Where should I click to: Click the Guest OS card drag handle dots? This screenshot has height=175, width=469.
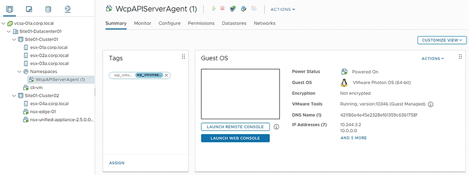[461, 57]
